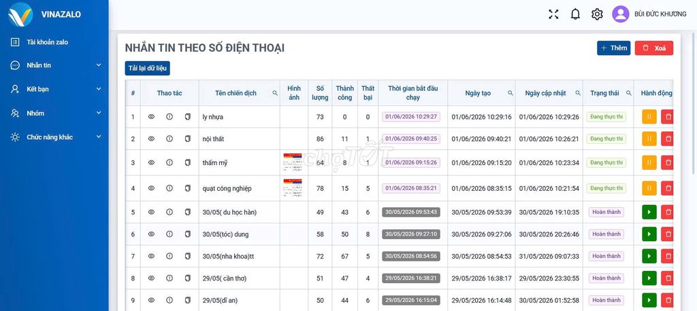Delete the 'nội thất' campaign row
The height and width of the screenshot is (311, 697).
(667, 139)
